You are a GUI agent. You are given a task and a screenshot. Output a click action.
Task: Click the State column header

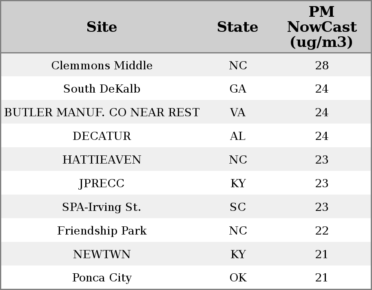click(x=237, y=27)
